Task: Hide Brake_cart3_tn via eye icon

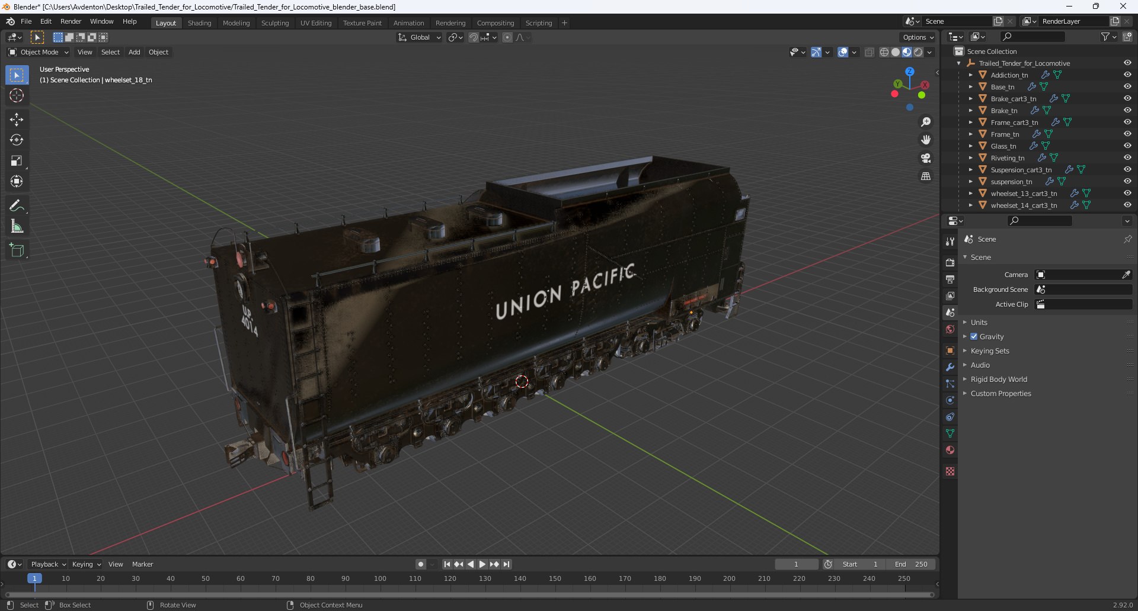Action: pyautogui.click(x=1127, y=98)
